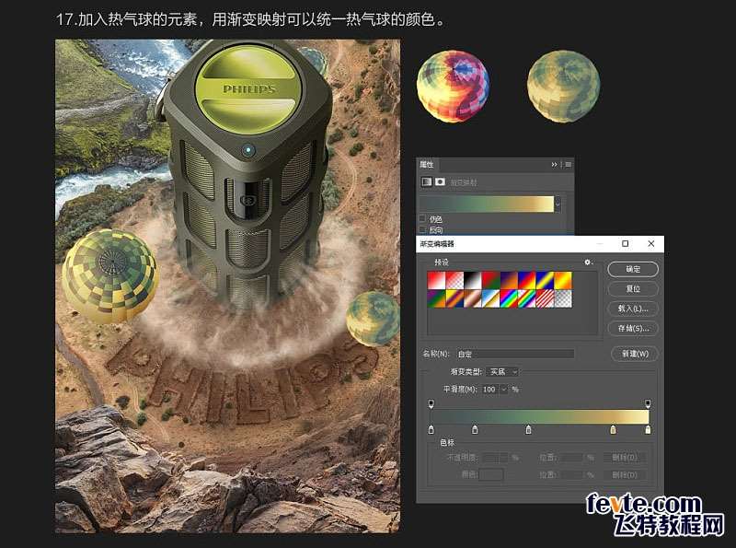736x548 pixels.
Task: Select the right opacity stop above gradient
Action: [648, 403]
